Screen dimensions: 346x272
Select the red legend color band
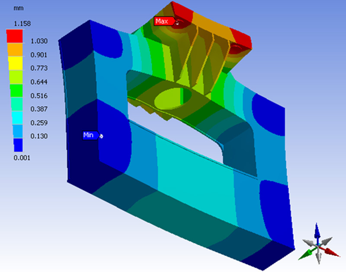[15, 36]
